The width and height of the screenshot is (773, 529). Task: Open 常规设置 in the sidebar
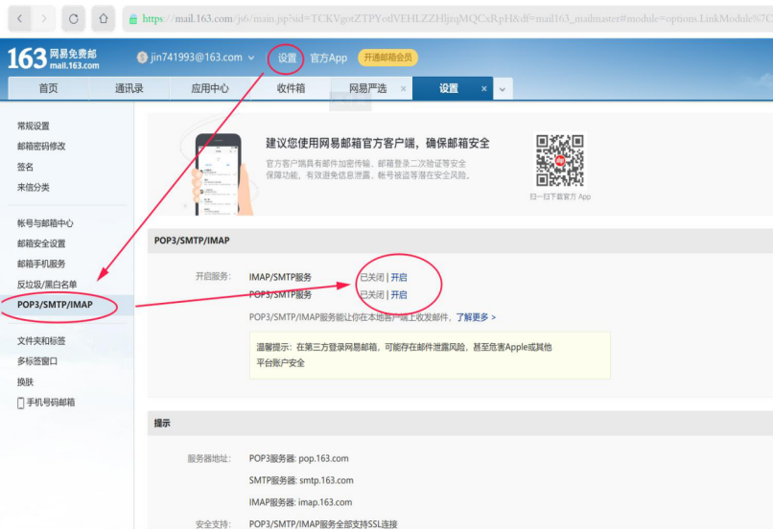pyautogui.click(x=34, y=126)
